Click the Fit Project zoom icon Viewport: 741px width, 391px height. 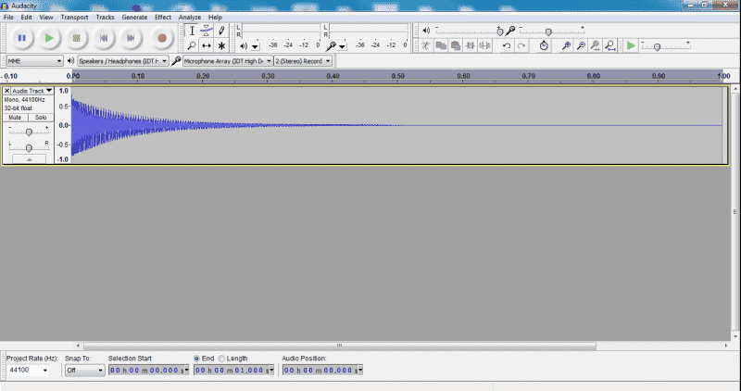point(612,45)
